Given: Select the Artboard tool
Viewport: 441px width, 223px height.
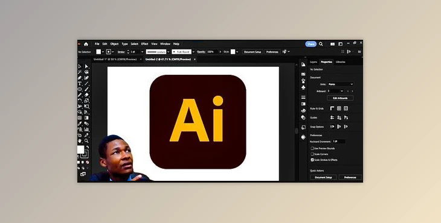Looking at the screenshot, I should click(80, 135).
